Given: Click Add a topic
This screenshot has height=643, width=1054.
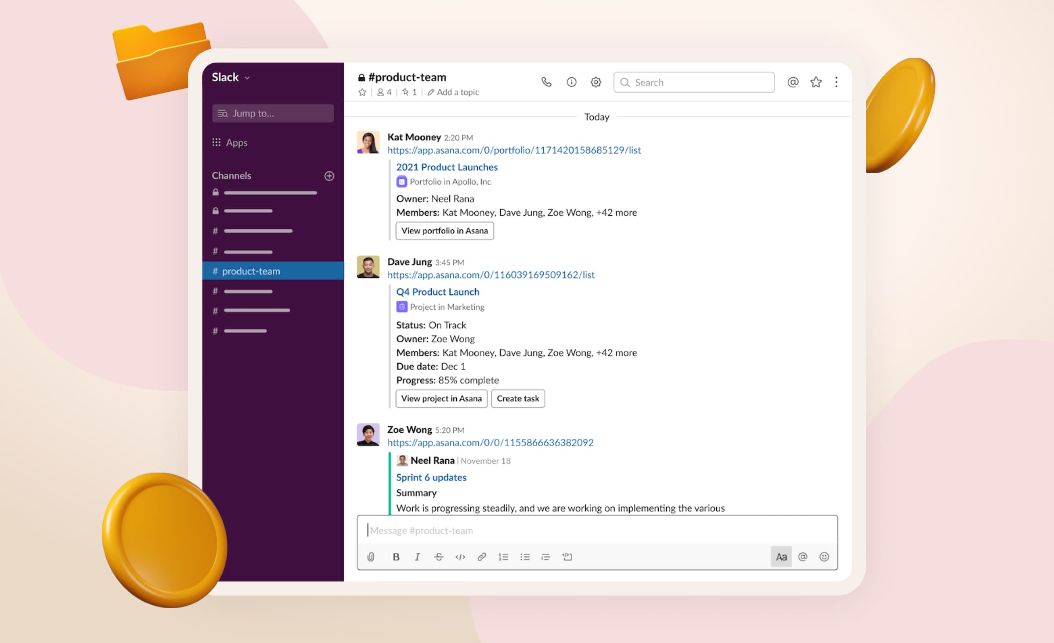Looking at the screenshot, I should 453,92.
